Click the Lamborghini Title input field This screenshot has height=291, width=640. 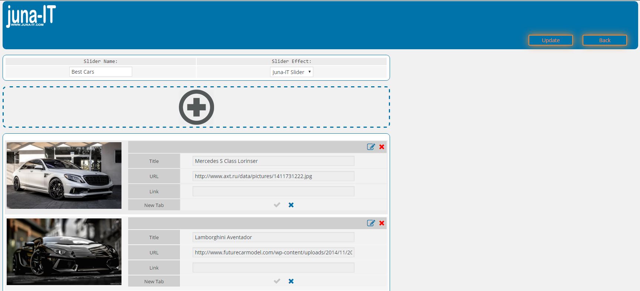click(x=273, y=237)
